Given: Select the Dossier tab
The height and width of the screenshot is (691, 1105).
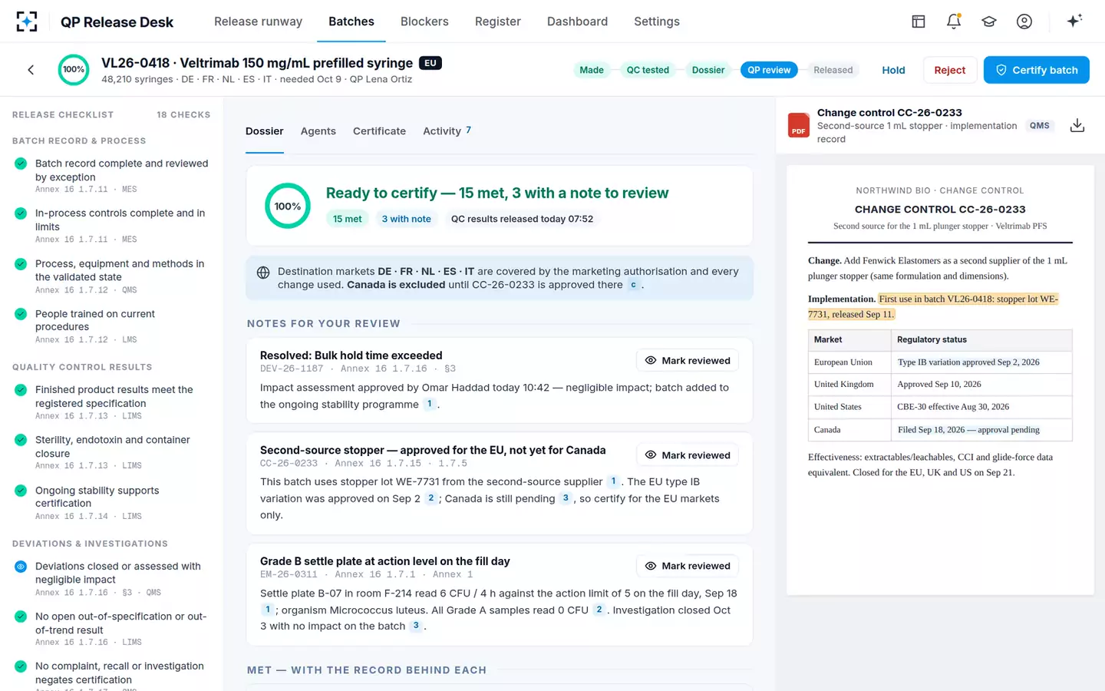Looking at the screenshot, I should pos(265,131).
